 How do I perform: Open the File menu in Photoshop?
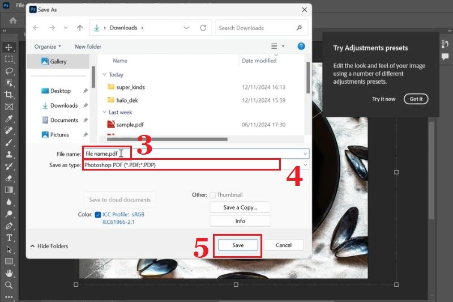20,5
